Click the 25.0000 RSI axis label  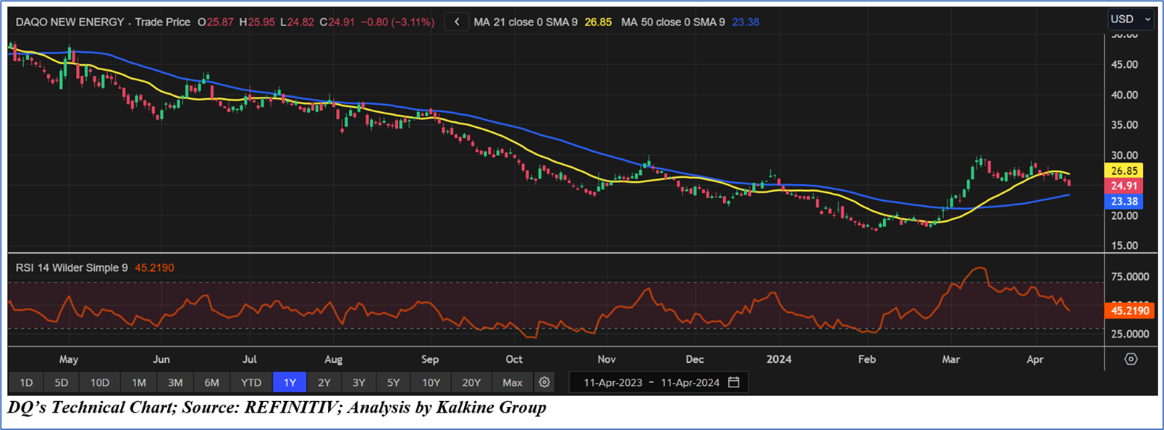click(1129, 334)
